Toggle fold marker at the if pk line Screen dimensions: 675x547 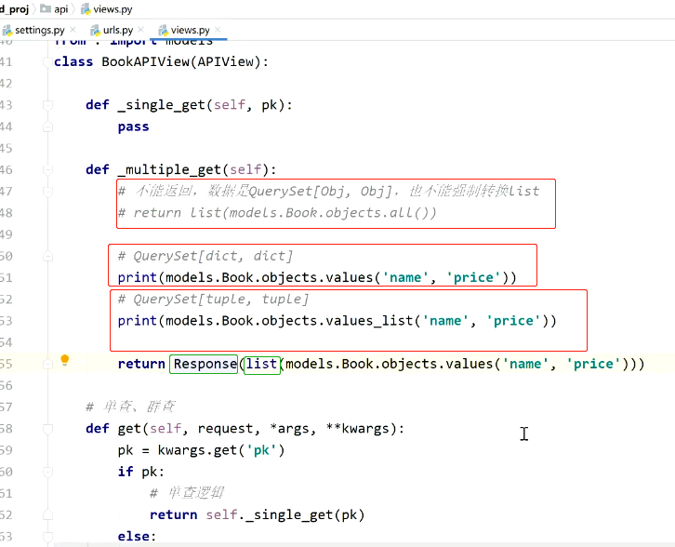(x=47, y=472)
